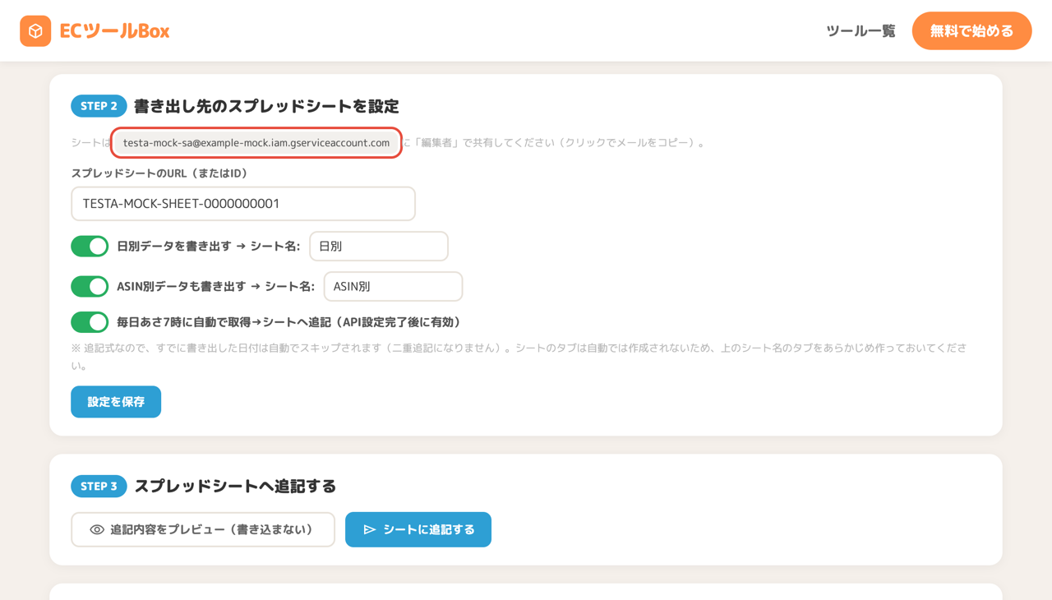Click the 書き出し先のスプレッドシートを設定 heading
1052x600 pixels.
tap(266, 106)
